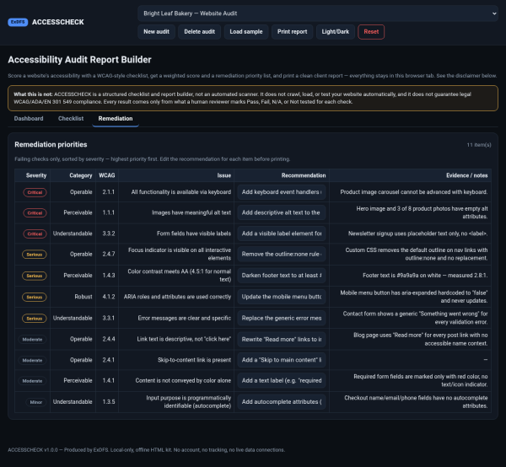The height and width of the screenshot is (467, 506).
Task: Click the Critical badge for WCAG 1.1.1
Action: click(35, 213)
